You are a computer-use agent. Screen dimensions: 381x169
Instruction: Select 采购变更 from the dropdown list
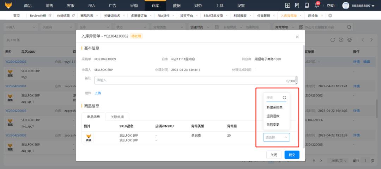point(273,124)
